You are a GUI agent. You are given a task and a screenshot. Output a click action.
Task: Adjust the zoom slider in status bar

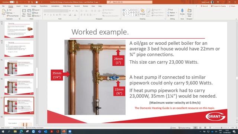[222, 128]
